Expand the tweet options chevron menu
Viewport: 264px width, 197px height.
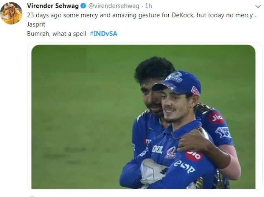click(258, 7)
